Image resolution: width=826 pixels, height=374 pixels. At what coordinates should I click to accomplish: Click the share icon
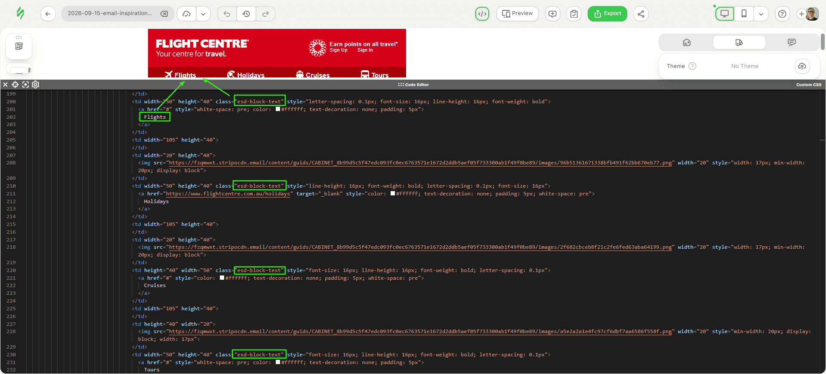pyautogui.click(x=641, y=14)
